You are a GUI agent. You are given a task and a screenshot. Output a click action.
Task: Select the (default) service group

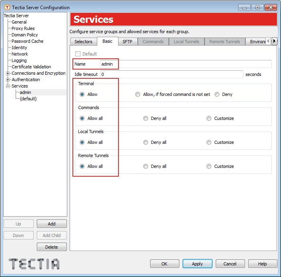click(x=28, y=99)
